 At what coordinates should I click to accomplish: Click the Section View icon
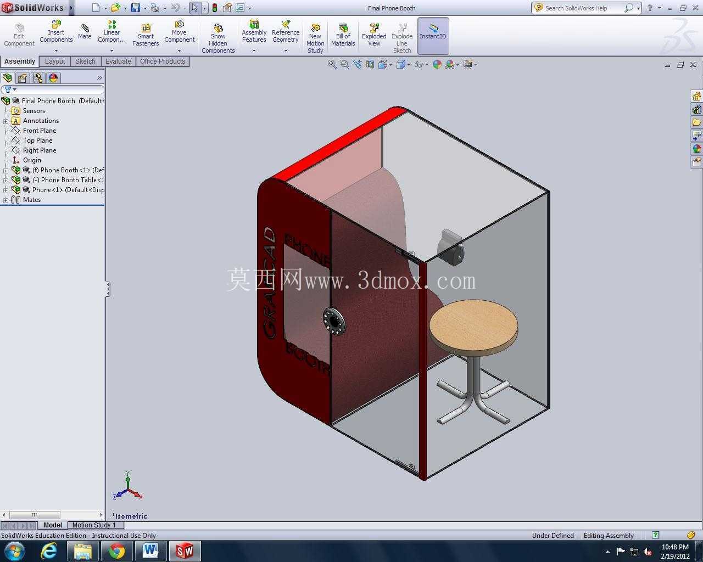tap(370, 64)
